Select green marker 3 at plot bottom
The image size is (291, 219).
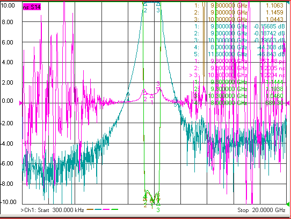[158, 204]
